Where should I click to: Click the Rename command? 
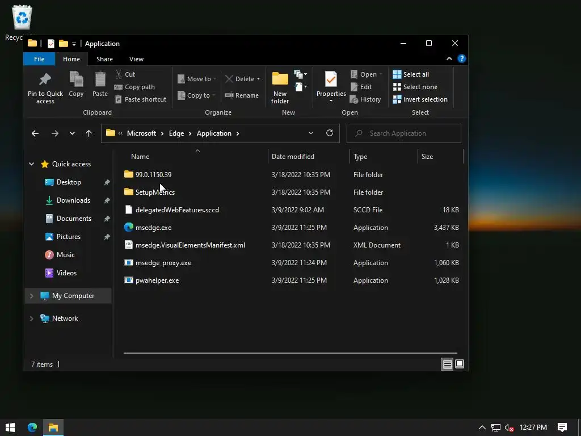point(242,95)
